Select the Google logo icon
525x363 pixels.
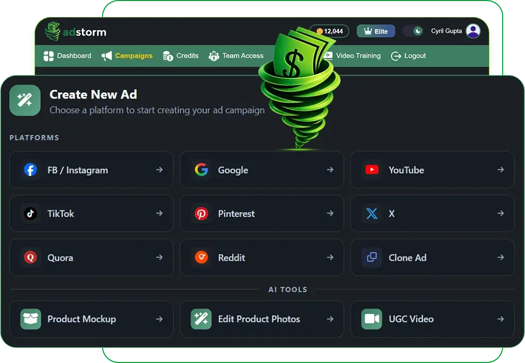click(201, 170)
